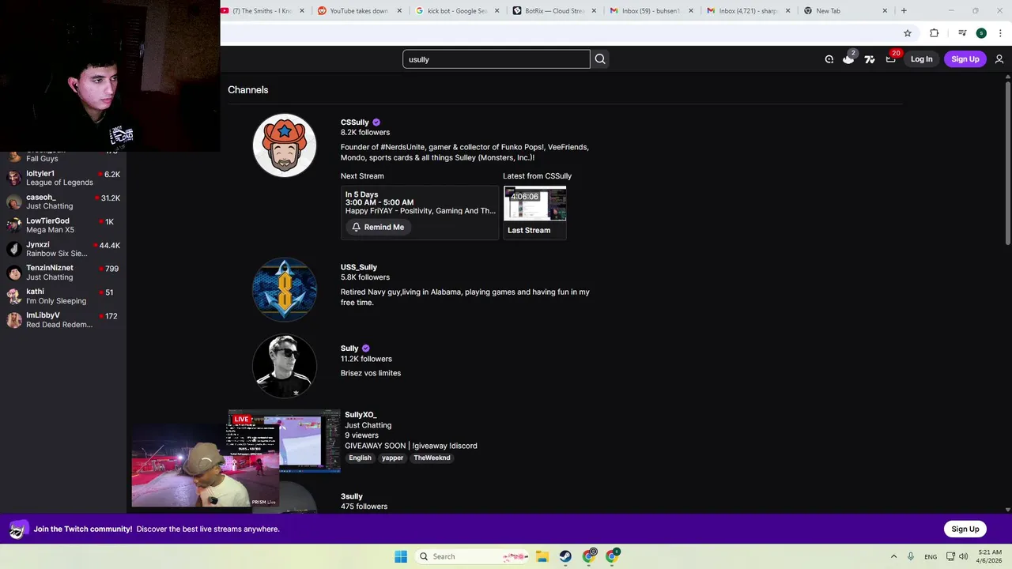Open TenzinNiznet in the sidebar channels
1012x569 pixels.
(x=63, y=273)
